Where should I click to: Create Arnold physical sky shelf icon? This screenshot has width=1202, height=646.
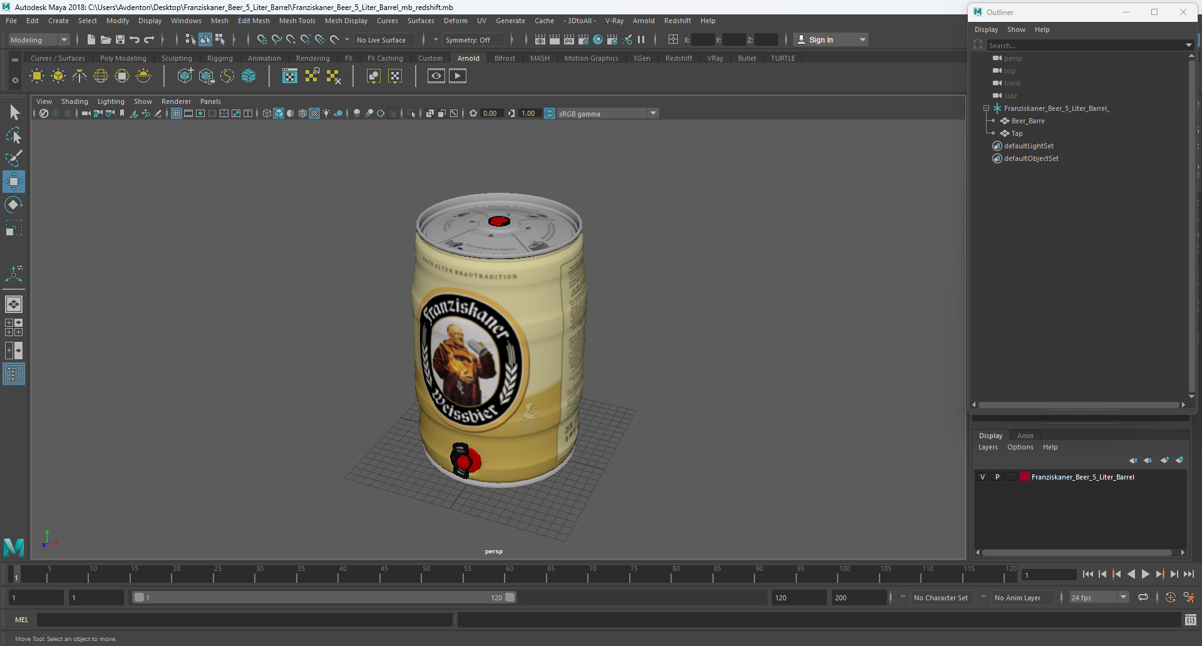(143, 76)
